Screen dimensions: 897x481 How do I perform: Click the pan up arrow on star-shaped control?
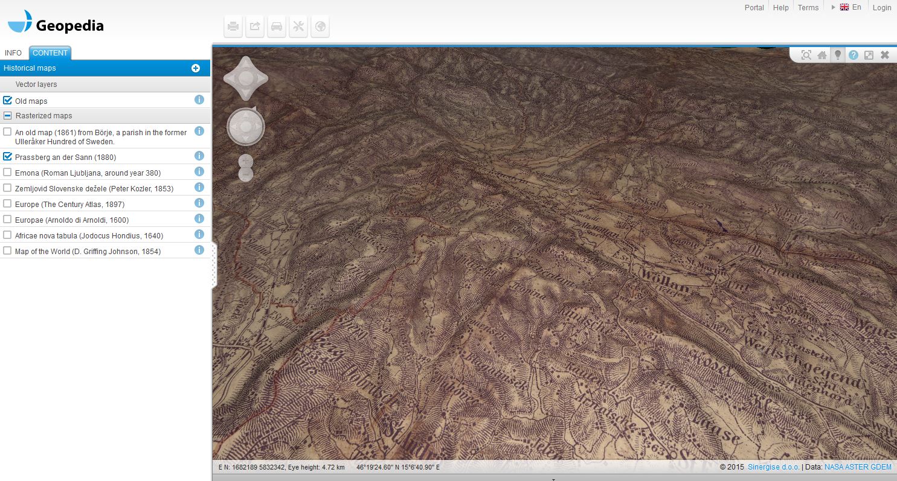[x=246, y=63]
